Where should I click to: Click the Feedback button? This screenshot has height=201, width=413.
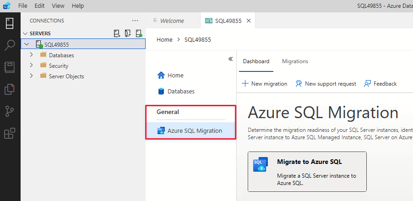tap(380, 84)
